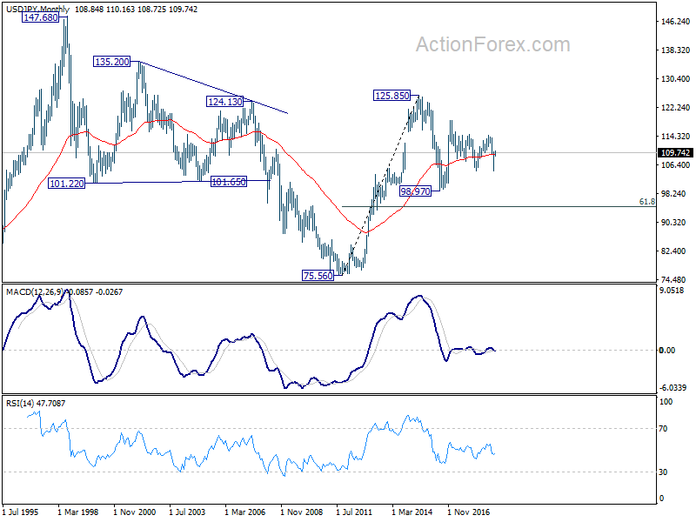Click the 75.560 low label
696x522 pixels.
point(318,276)
